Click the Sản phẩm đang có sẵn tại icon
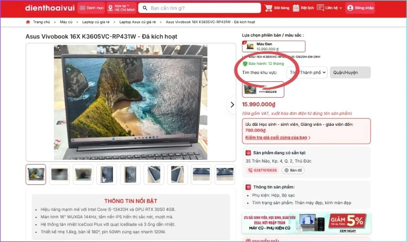 [x=248, y=153]
